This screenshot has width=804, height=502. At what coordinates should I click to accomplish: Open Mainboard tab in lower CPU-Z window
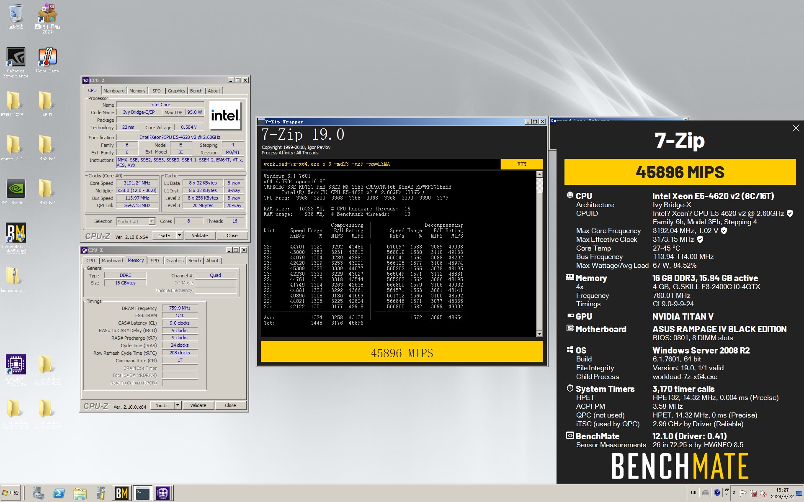tap(112, 261)
